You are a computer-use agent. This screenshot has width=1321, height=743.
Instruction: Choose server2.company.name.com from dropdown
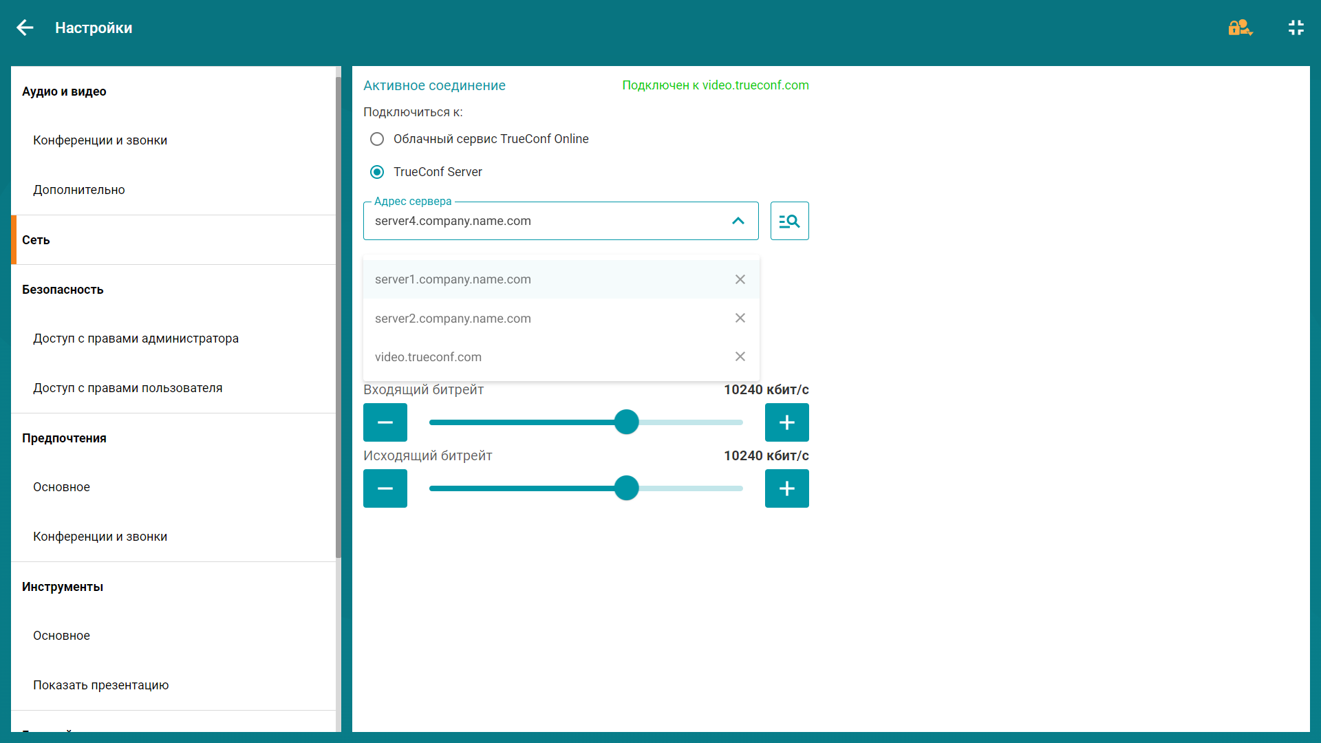pos(561,318)
